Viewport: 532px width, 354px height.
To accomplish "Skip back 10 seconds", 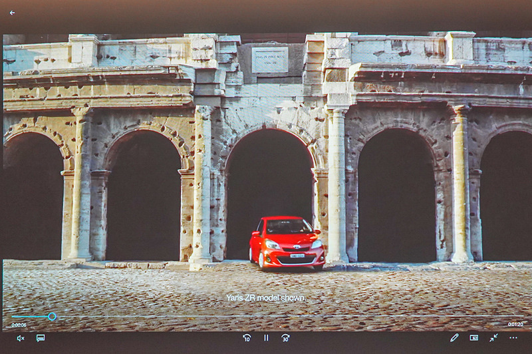I will pos(247,338).
